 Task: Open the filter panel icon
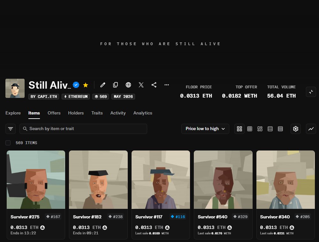(11, 129)
